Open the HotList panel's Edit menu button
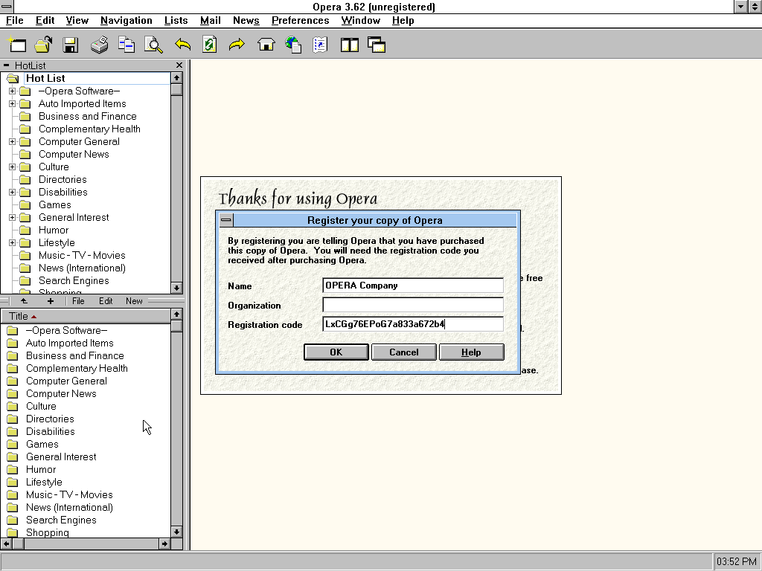 (x=106, y=301)
